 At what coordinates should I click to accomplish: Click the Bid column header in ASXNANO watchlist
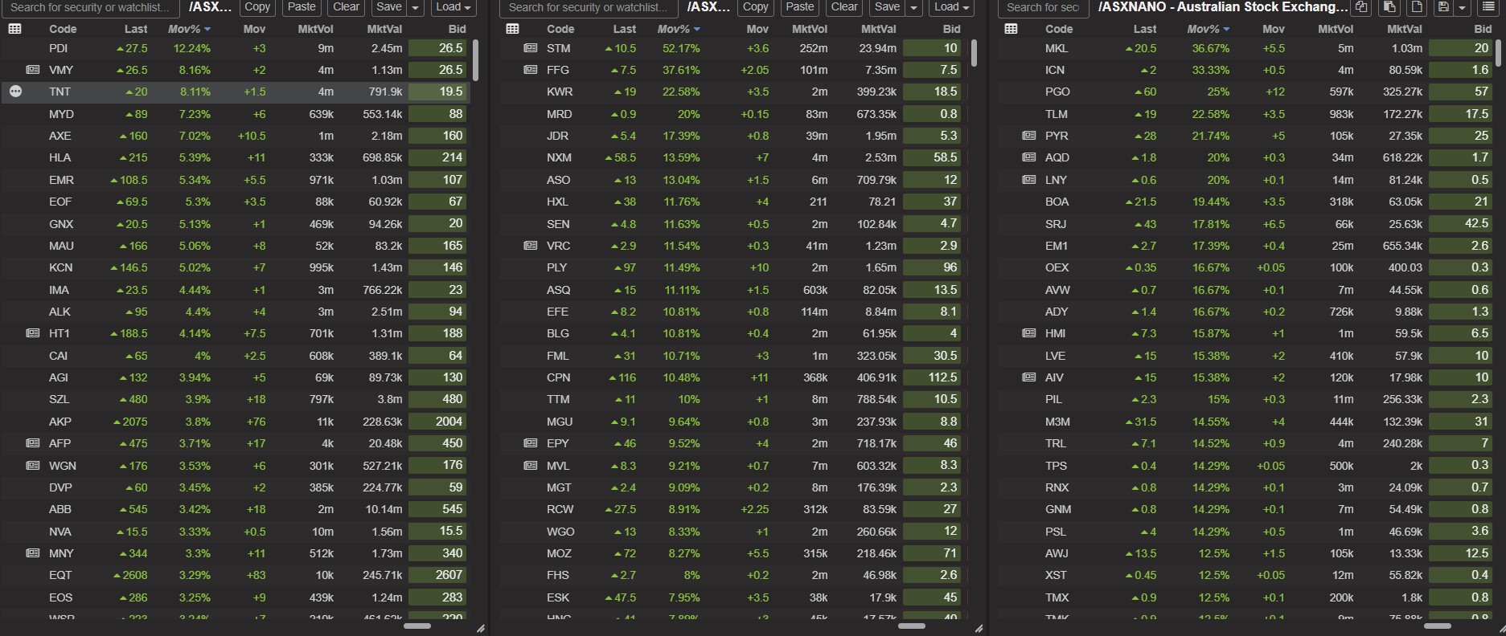tap(1483, 29)
